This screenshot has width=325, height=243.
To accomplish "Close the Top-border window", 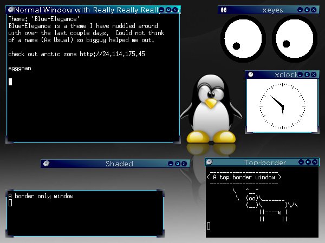I will pos(315,162).
